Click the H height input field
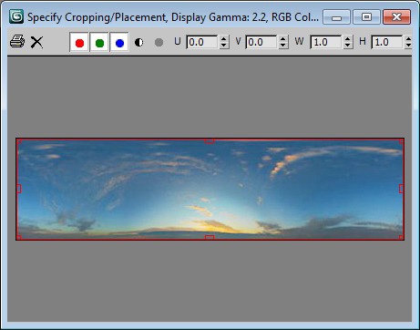The width and height of the screenshot is (420, 330). [x=387, y=42]
